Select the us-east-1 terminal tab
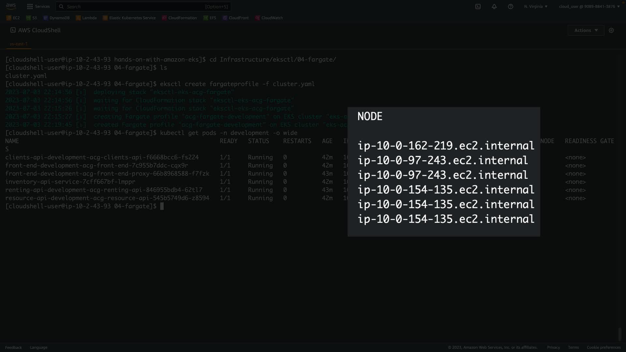Viewport: 626px width, 352px height. coord(19,44)
